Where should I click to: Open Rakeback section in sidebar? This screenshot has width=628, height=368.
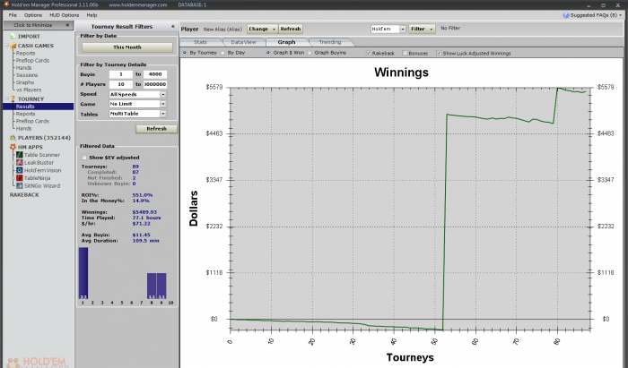[24, 195]
